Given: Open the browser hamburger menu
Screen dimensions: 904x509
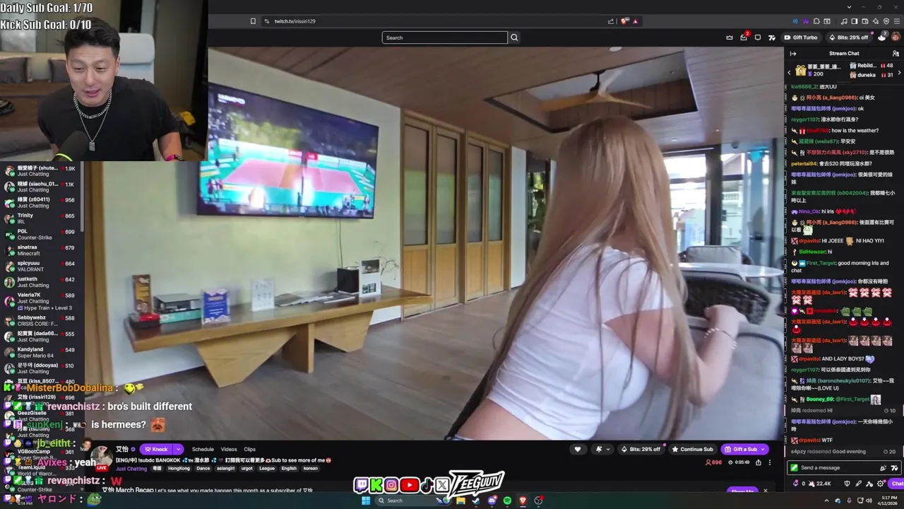Looking at the screenshot, I should click(896, 21).
